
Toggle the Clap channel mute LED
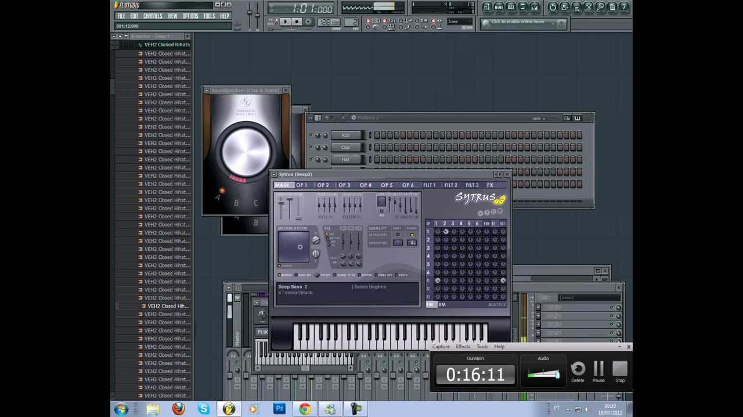point(311,147)
